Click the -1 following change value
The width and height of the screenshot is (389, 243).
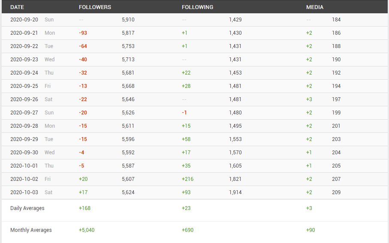coord(184,113)
